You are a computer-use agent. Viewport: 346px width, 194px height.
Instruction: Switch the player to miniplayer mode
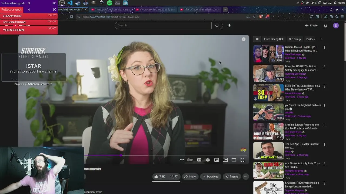click(217, 160)
